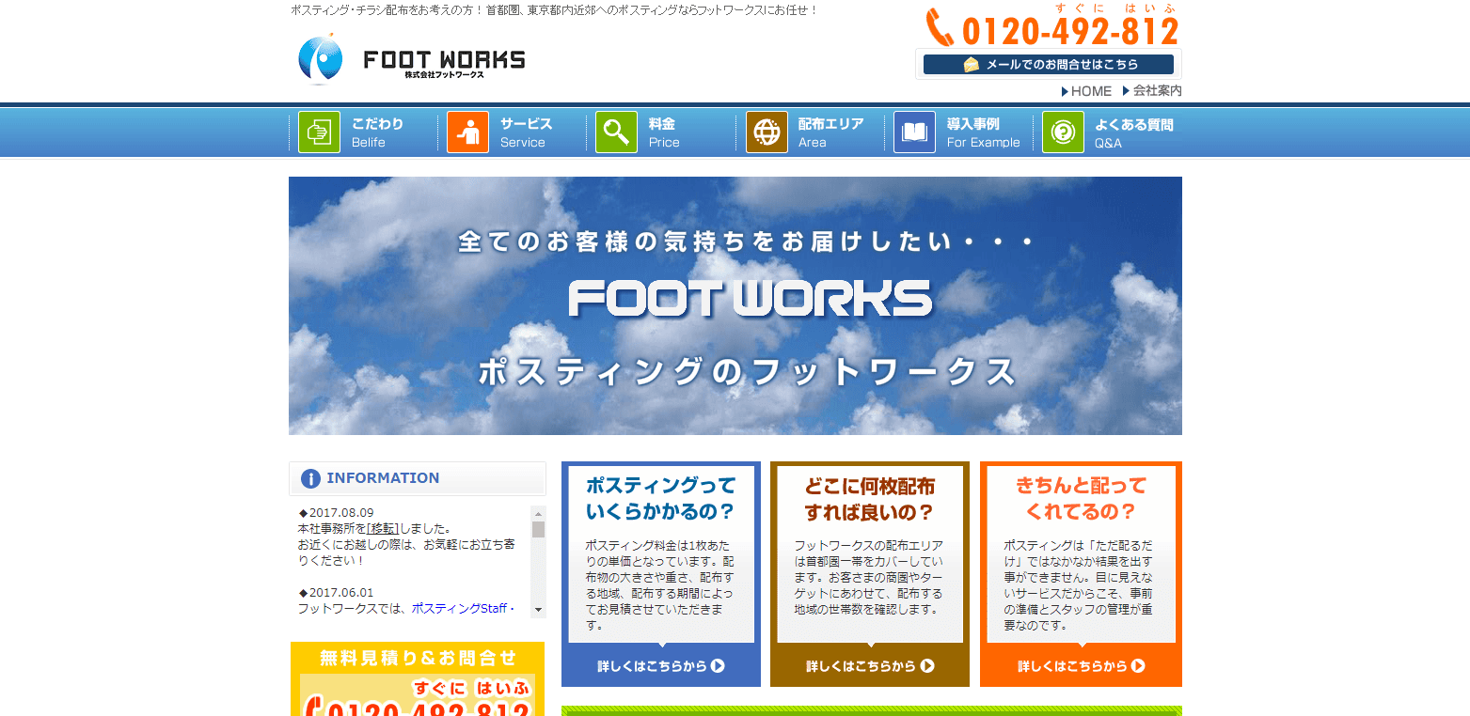Click メールでのお問合せはこちら mail button
The height and width of the screenshot is (716, 1470).
pos(1049,64)
